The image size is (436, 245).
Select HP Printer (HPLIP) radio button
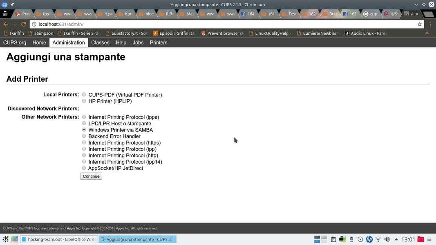[84, 101]
